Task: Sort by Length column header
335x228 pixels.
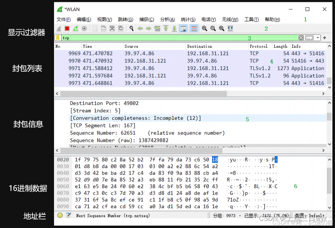Action: (x=281, y=46)
